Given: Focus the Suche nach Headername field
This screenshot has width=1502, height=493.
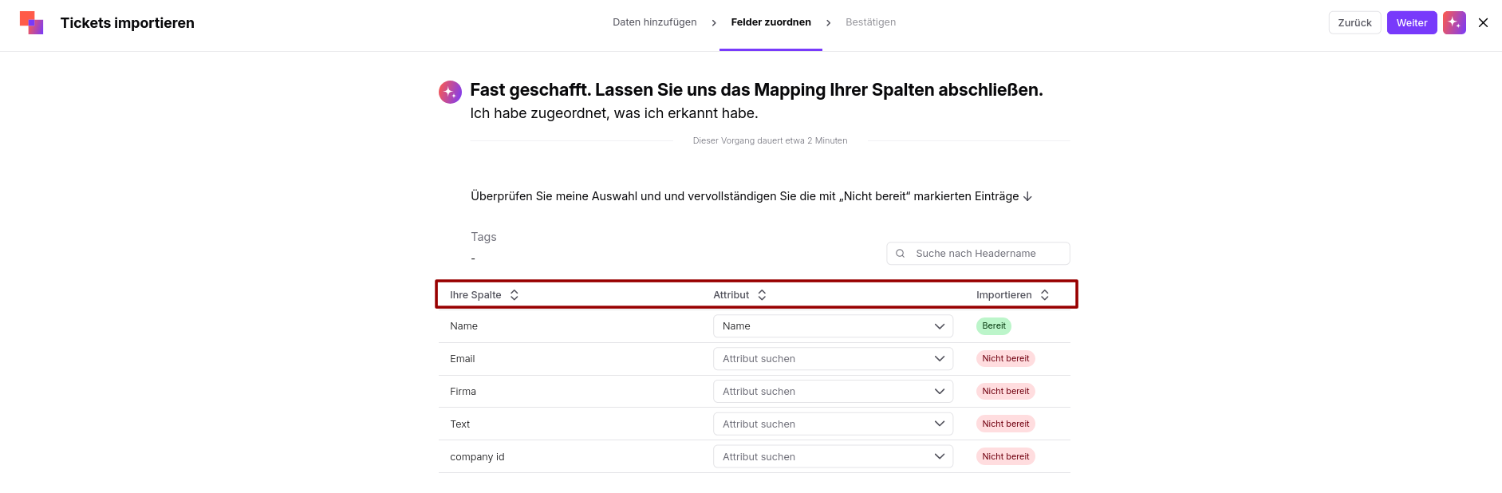Looking at the screenshot, I should 978,254.
